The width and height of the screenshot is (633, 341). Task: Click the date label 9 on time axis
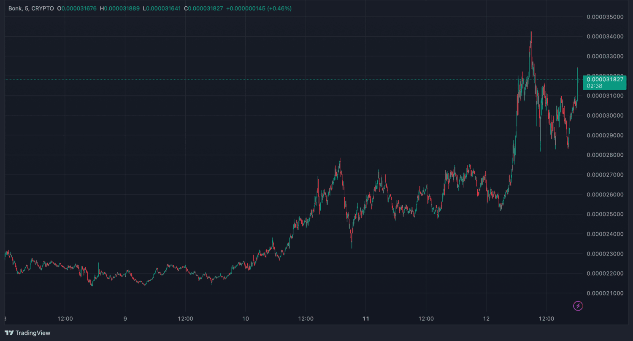pos(125,319)
